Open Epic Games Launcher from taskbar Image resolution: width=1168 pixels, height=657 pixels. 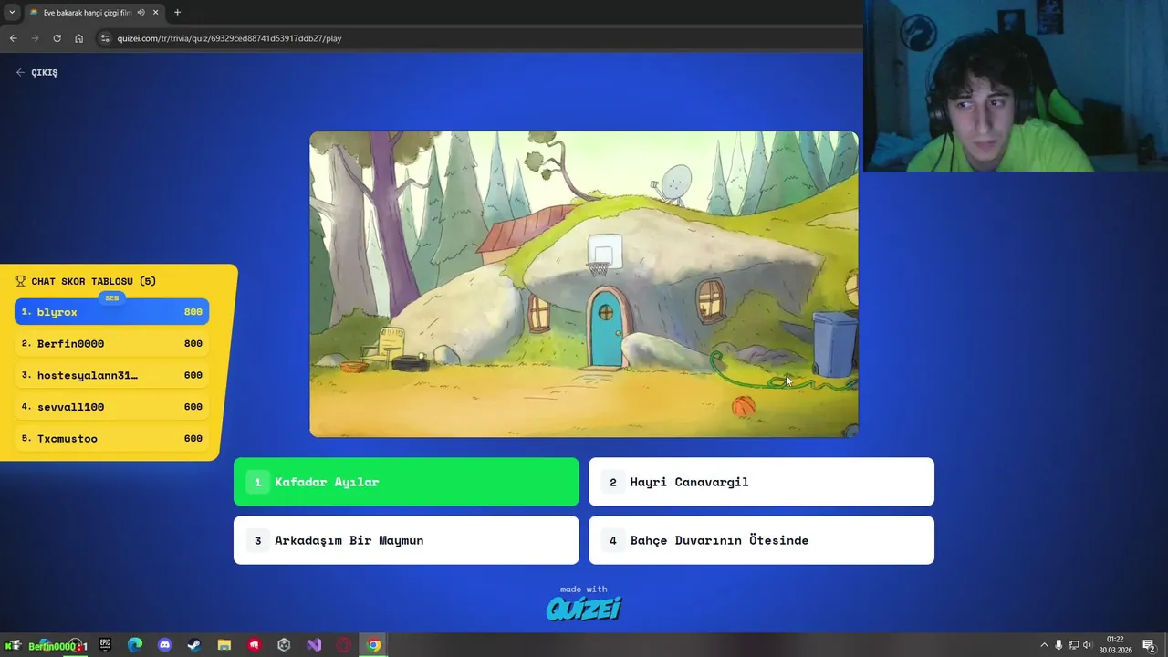point(105,645)
